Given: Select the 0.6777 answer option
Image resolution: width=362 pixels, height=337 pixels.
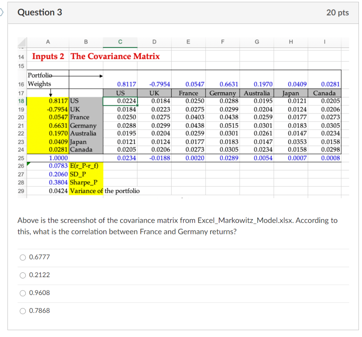Looking at the screenshot, I should (23, 258).
